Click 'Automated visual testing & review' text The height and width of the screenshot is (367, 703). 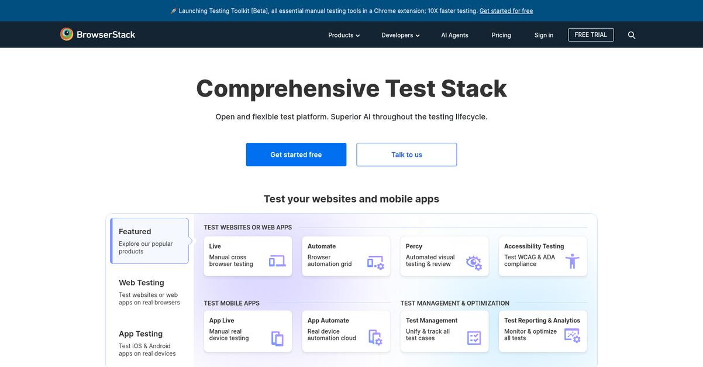430,260
